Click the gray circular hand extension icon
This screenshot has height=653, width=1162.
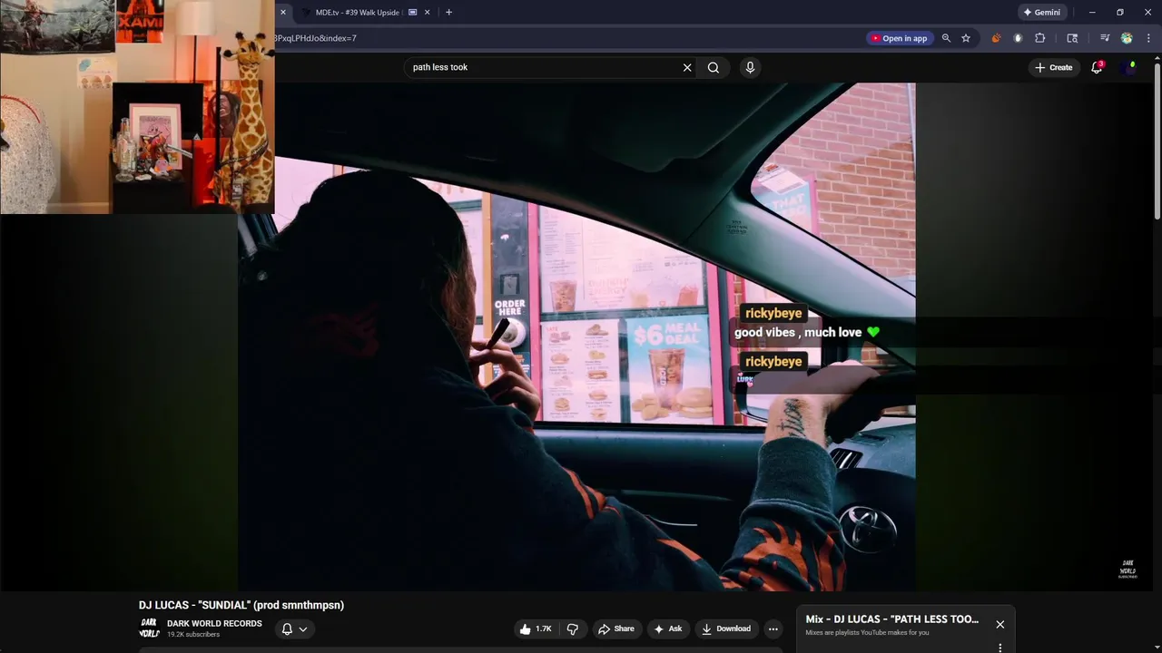click(1018, 38)
